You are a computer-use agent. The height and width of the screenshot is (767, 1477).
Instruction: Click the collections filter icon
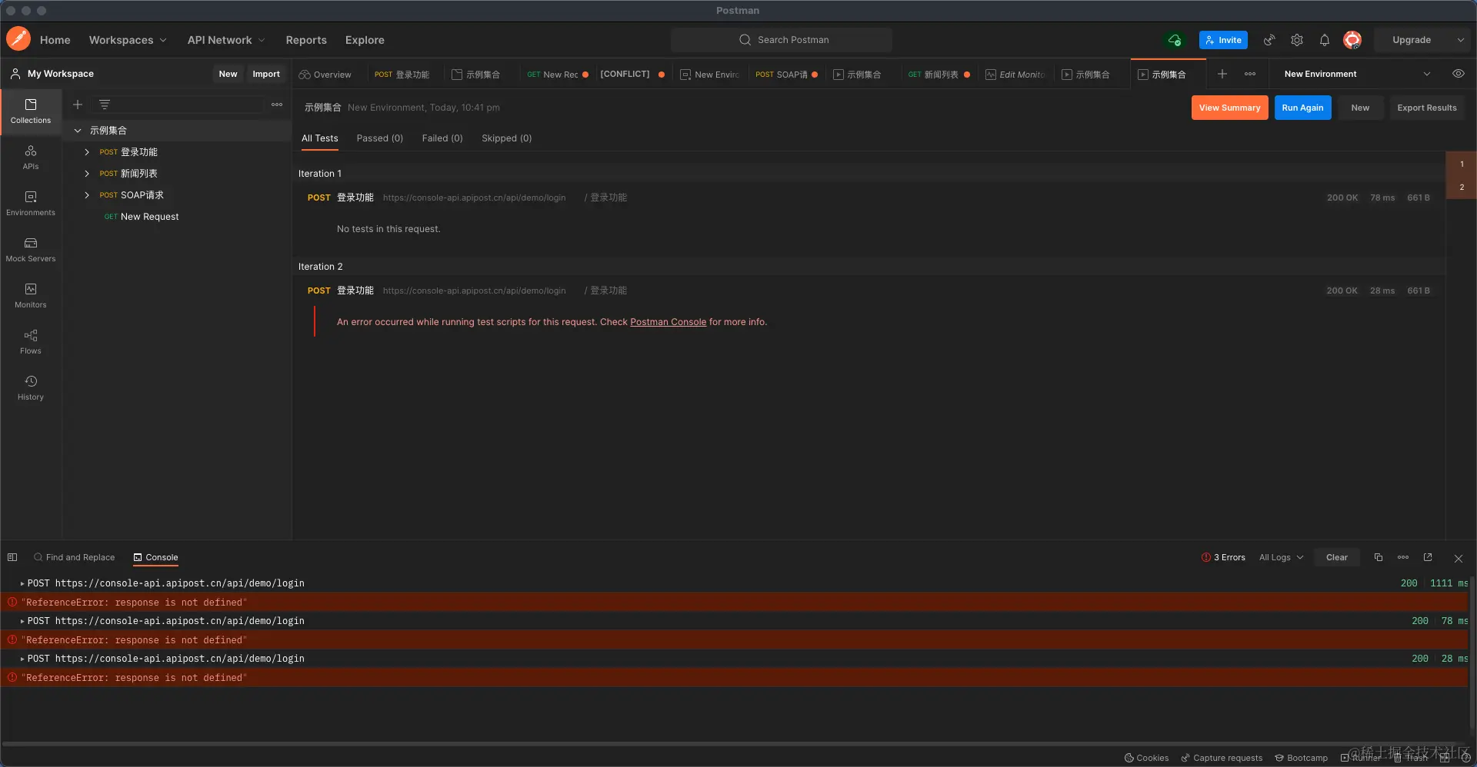(105, 105)
